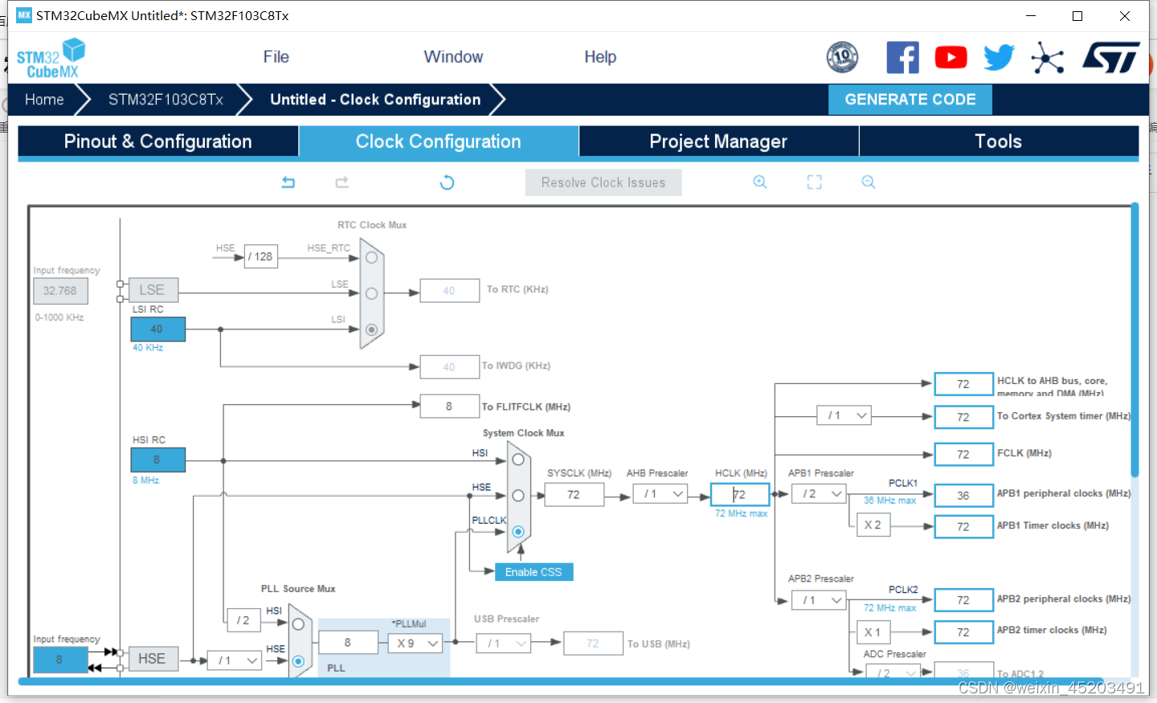Open the PLLMul X 9 dropdown
This screenshot has height=703, width=1157.
tap(415, 644)
